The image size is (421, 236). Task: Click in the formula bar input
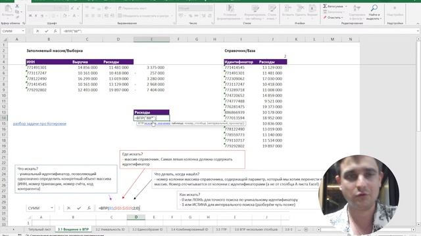click(238, 31)
